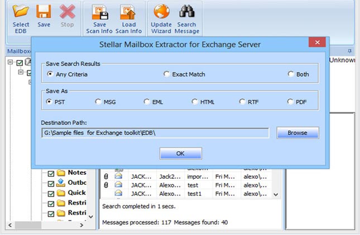The height and width of the screenshot is (235, 360).
Task: Click Save Scan Info icon
Action: (100, 12)
